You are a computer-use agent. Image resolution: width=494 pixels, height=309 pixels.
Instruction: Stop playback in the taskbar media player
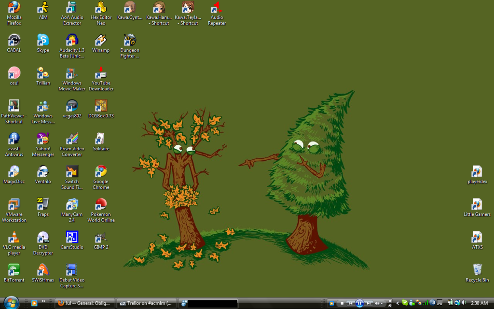pyautogui.click(x=342, y=303)
